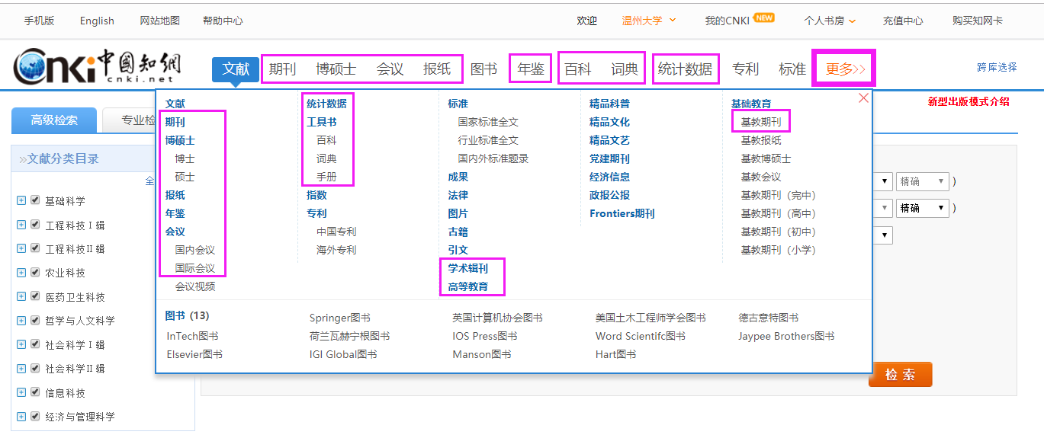Expand the 农业科技 tree node

click(x=21, y=273)
